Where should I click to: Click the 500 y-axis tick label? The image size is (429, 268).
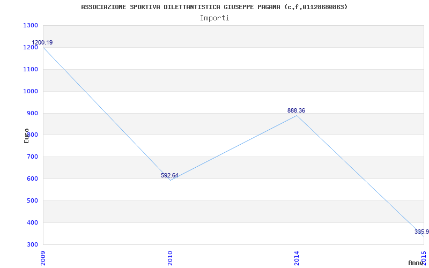click(x=32, y=200)
